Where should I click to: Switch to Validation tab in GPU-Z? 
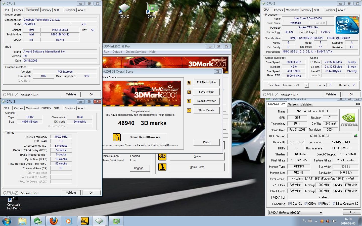[306, 104]
